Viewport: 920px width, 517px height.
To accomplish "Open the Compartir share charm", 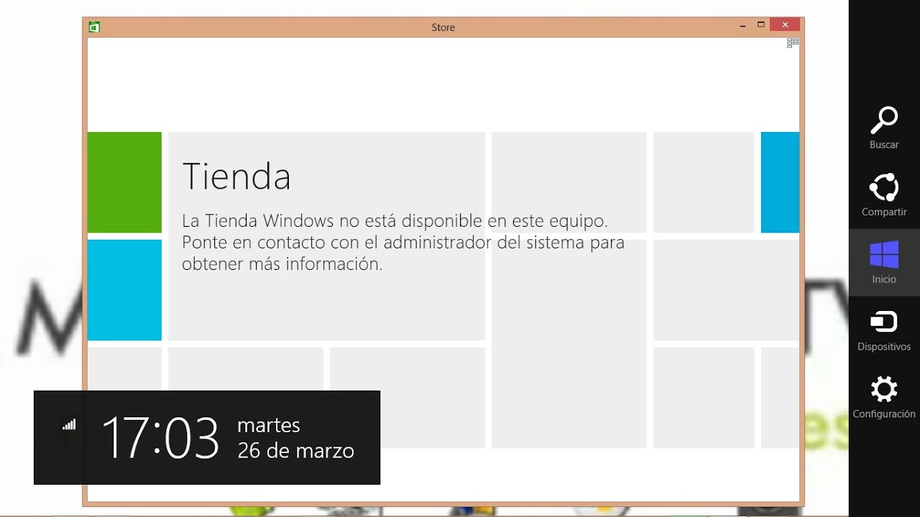I will tap(884, 195).
